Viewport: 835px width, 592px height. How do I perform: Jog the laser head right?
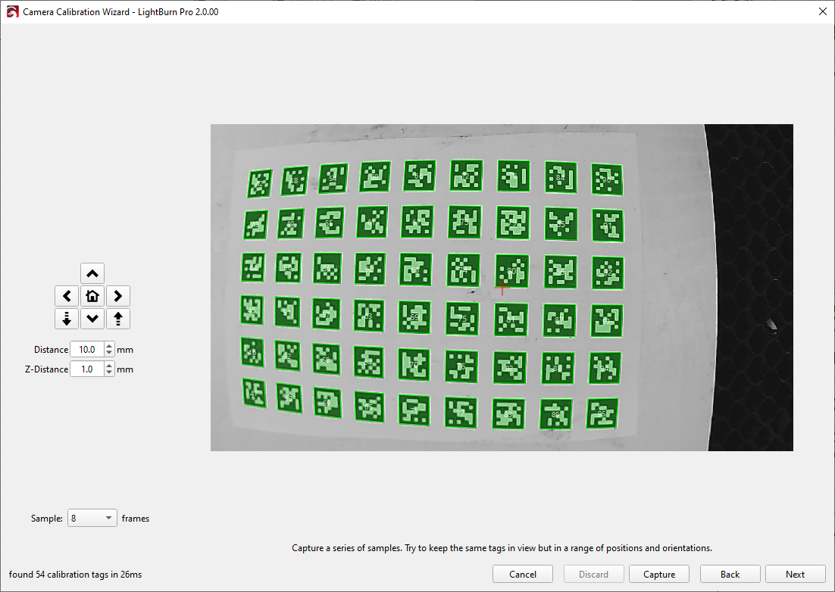pos(117,296)
